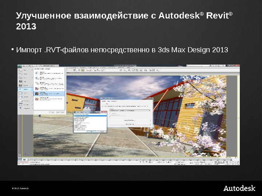This screenshot has width=262, height=196.
Task: Click the X coordinate field in status bar
Action: coord(153,162)
